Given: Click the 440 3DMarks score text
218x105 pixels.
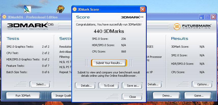Looking at the screenshot, I should click(x=109, y=31).
